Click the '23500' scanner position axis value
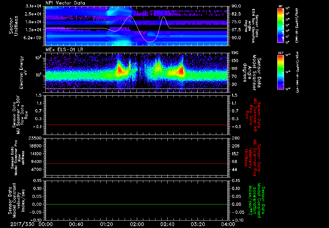329x228 pixels. (34, 138)
